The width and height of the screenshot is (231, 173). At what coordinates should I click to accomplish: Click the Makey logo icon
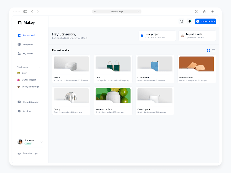(x=20, y=22)
